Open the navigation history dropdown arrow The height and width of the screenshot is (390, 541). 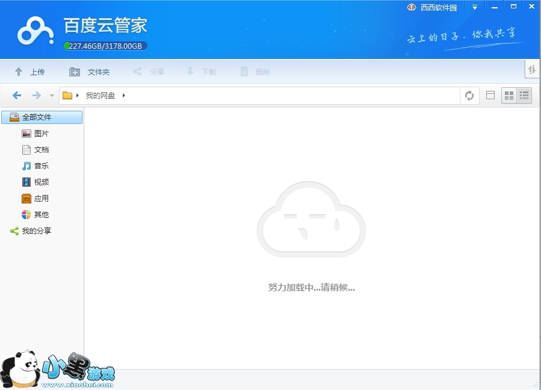52,96
